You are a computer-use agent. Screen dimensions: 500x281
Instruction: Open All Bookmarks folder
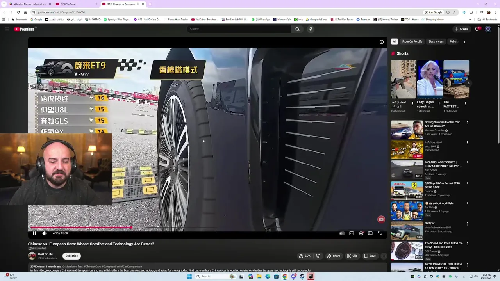[x=487, y=20]
